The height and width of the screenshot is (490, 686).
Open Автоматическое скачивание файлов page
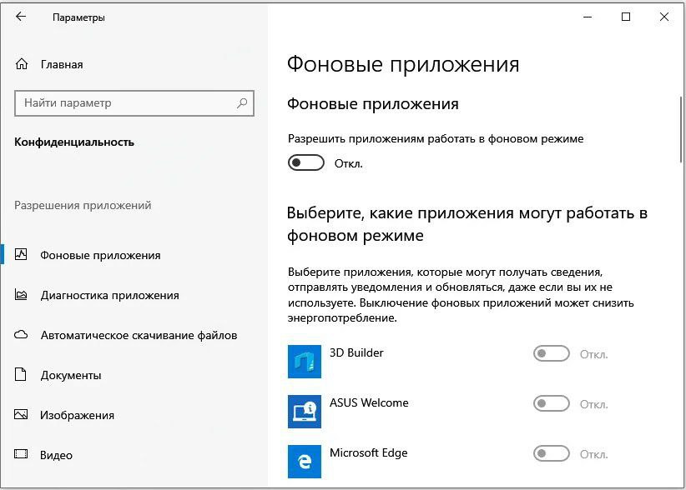point(139,335)
